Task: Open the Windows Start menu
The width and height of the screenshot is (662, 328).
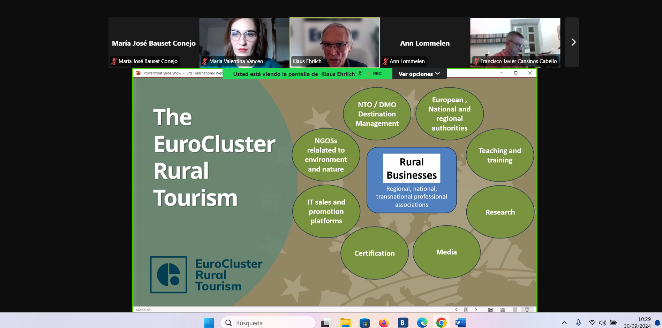Action: point(209,323)
